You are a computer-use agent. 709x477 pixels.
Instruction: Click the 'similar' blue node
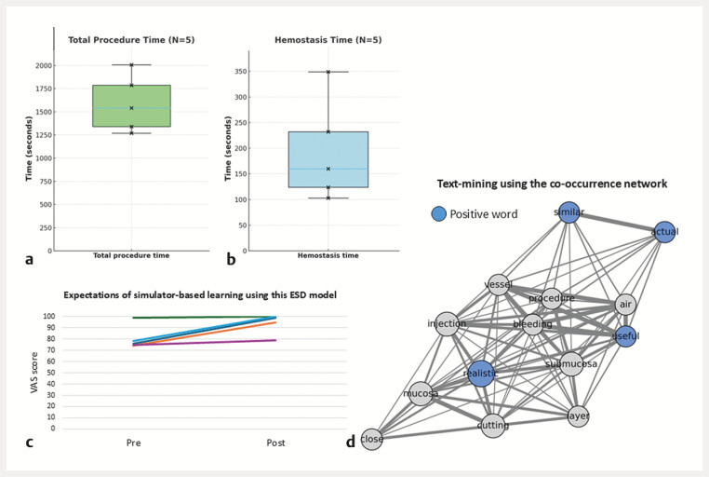569,212
